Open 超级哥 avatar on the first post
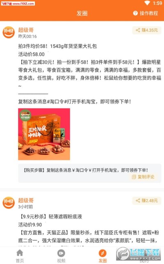This screenshot has width=164, height=264. 9,32
